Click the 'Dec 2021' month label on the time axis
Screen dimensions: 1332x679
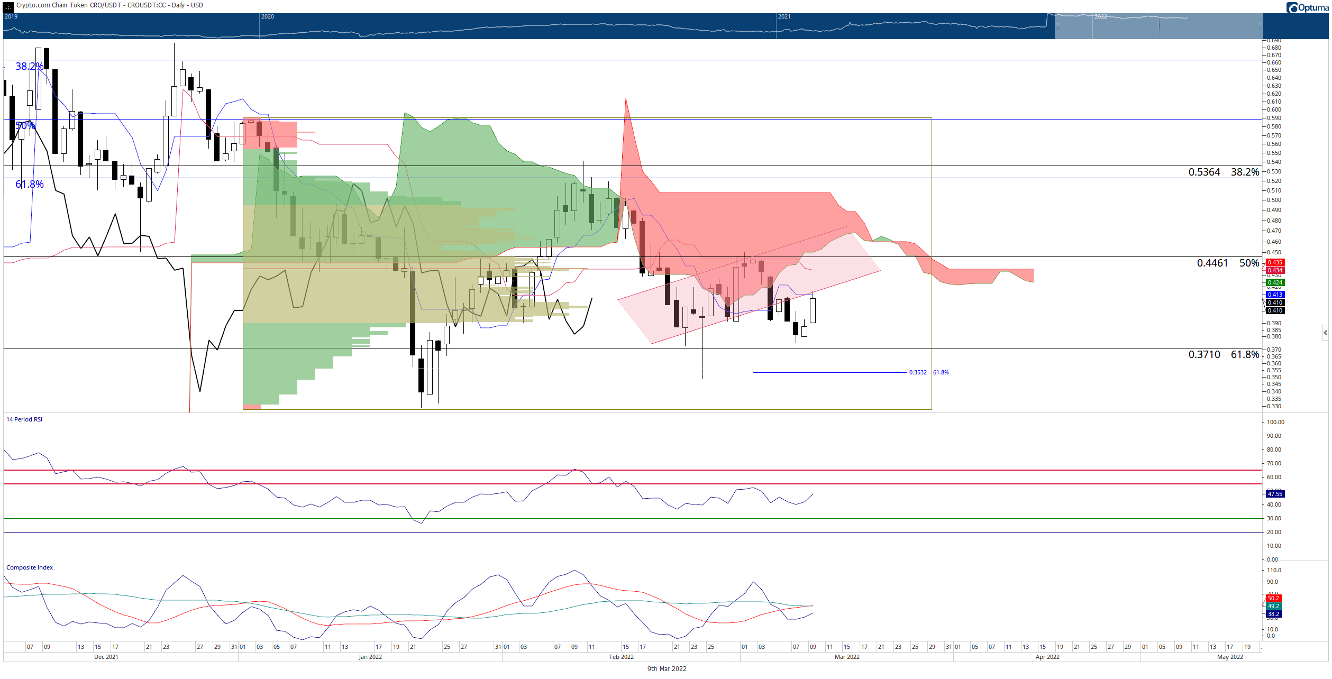point(106,657)
